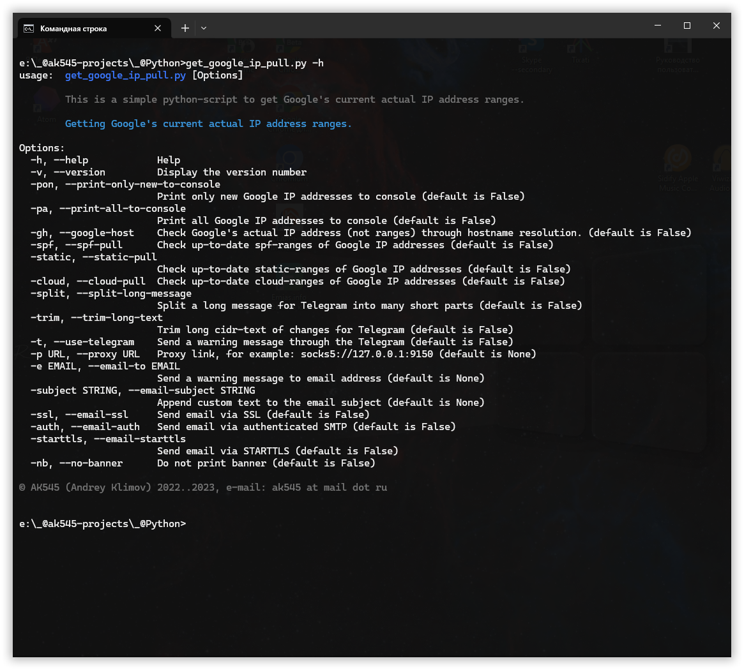Click the 'Options:' heading text
744x670 pixels.
pos(42,148)
